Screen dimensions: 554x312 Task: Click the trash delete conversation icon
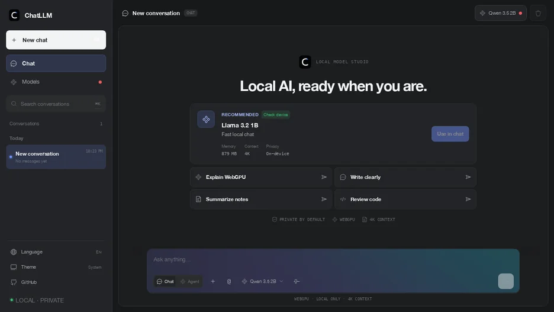click(538, 13)
